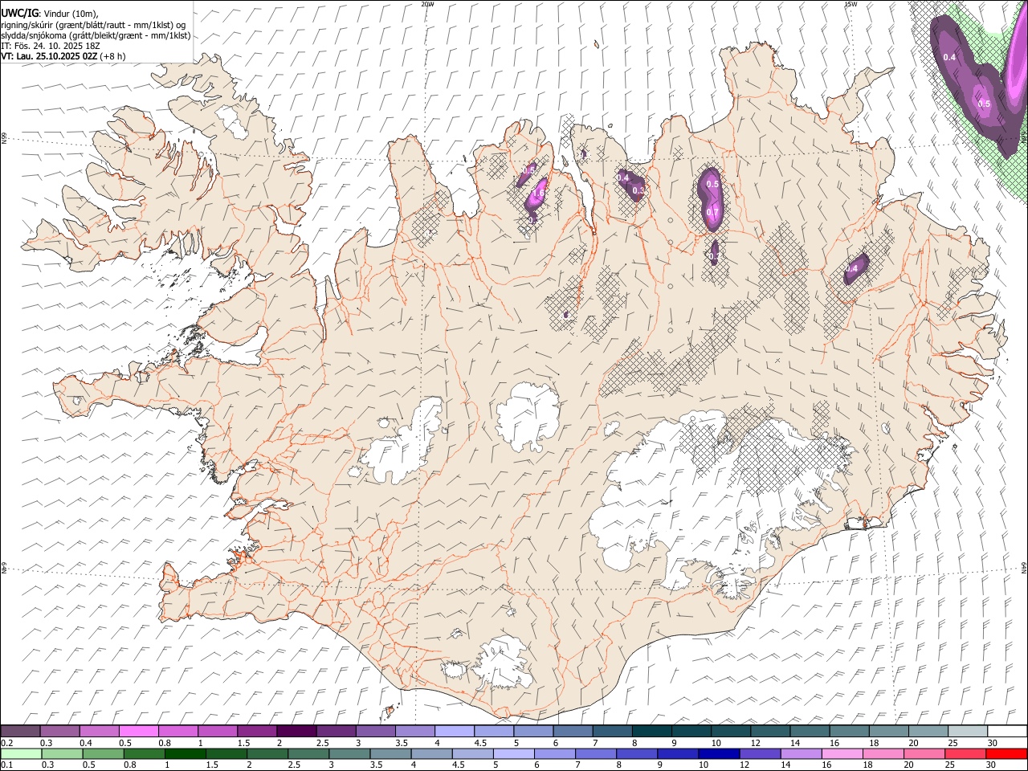Pick the dark mauve 0.2 swatch, upper legend row
This screenshot has width=1028, height=771.
(x=21, y=731)
